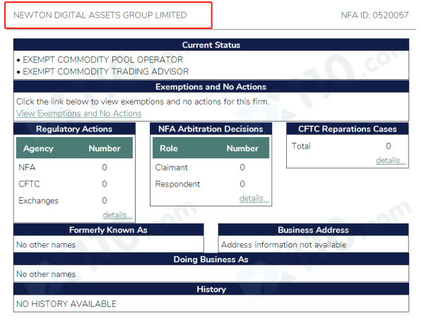Viewport: 431px width, 323px height.
Task: Open details link under CFTC Reparations Cases
Action: tap(391, 161)
